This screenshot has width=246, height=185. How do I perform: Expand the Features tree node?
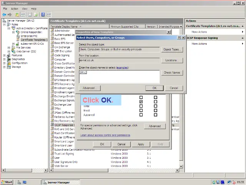pyautogui.click(x=4, y=55)
